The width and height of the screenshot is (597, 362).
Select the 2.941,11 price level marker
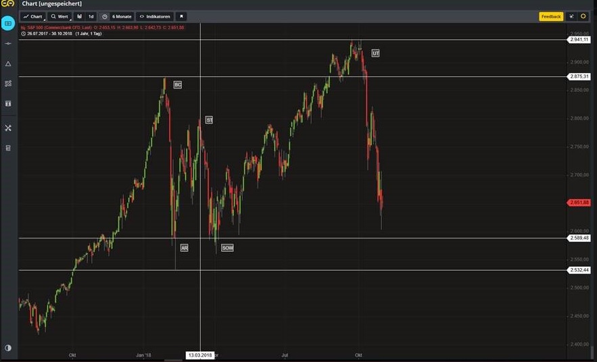[579, 40]
